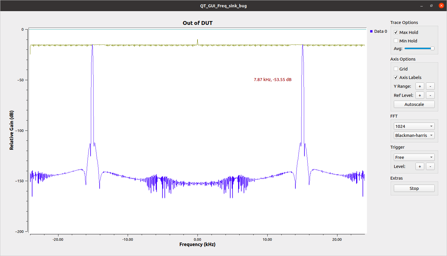
Task: Click the blue Data 0 legend swatch
Action: 371,31
